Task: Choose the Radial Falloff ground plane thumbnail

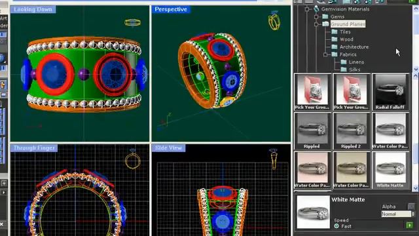Action: pyautogui.click(x=390, y=92)
